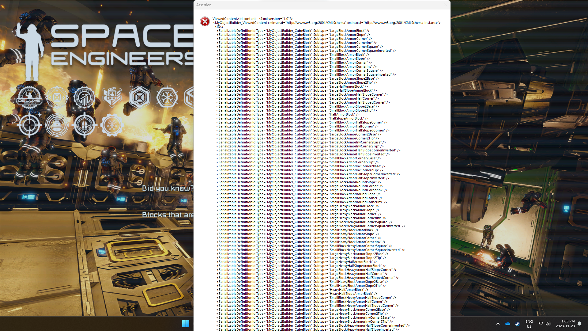
Task: Show hidden system tray icons
Action: (x=498, y=324)
